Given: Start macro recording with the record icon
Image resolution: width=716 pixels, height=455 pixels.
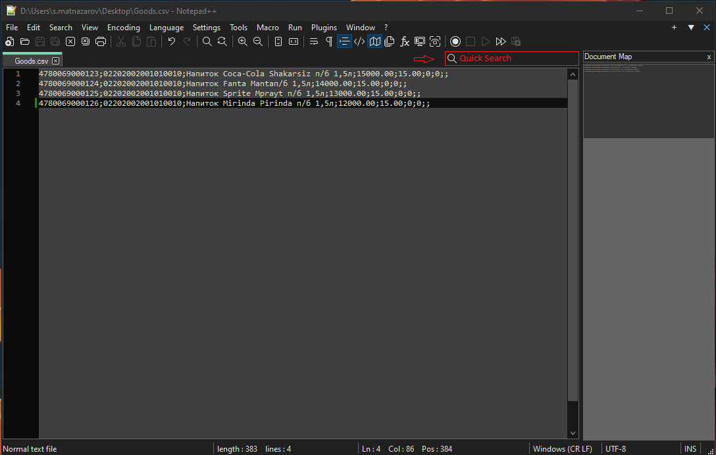Looking at the screenshot, I should (x=455, y=41).
